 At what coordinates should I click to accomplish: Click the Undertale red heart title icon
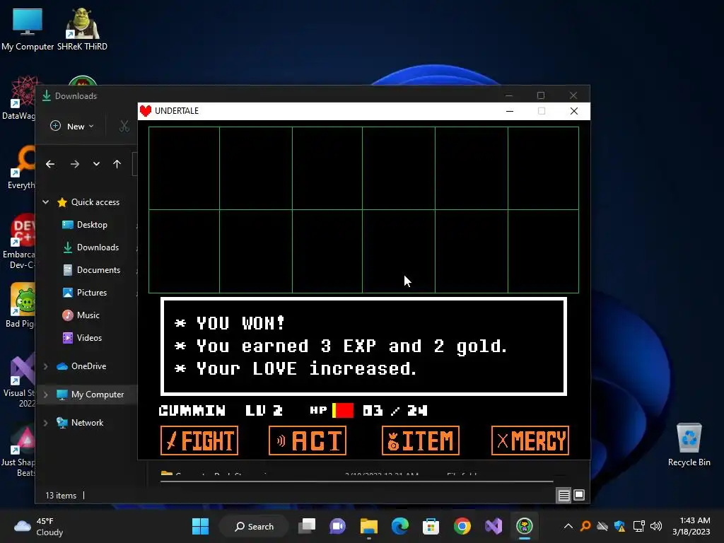[146, 111]
